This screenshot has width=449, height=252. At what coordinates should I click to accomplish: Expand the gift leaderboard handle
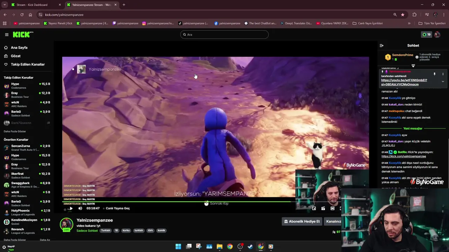[x=413, y=66]
